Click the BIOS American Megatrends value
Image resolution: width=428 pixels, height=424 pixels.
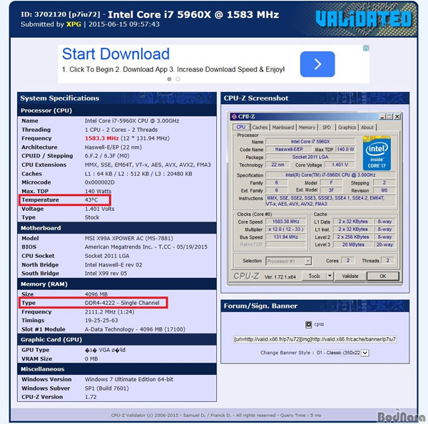[x=146, y=247]
